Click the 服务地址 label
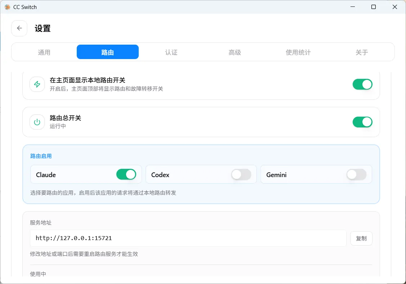Image resolution: width=406 pixels, height=284 pixels. pyautogui.click(x=41, y=223)
